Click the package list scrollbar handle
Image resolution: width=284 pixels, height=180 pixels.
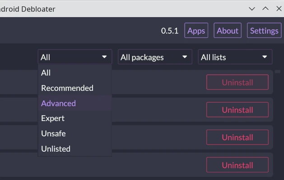(278, 72)
